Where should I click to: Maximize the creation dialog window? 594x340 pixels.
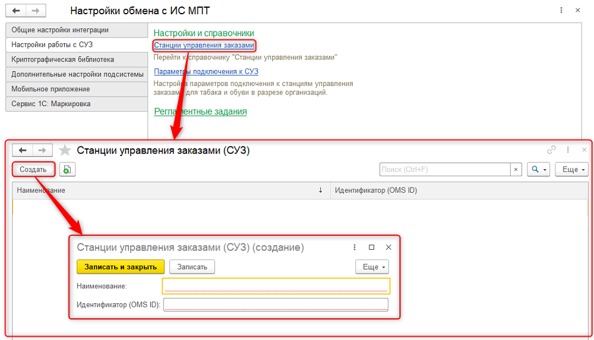(372, 247)
